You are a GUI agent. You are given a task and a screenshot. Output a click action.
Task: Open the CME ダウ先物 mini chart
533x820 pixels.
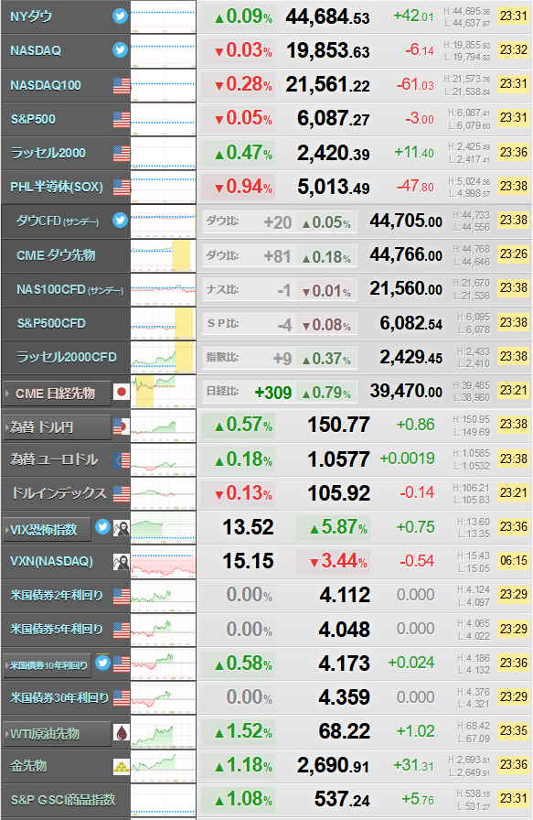pyautogui.click(x=163, y=255)
